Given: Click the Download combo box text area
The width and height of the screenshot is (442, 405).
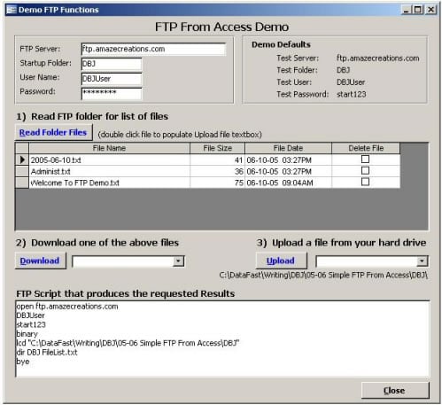Looking at the screenshot, I should (x=122, y=261).
